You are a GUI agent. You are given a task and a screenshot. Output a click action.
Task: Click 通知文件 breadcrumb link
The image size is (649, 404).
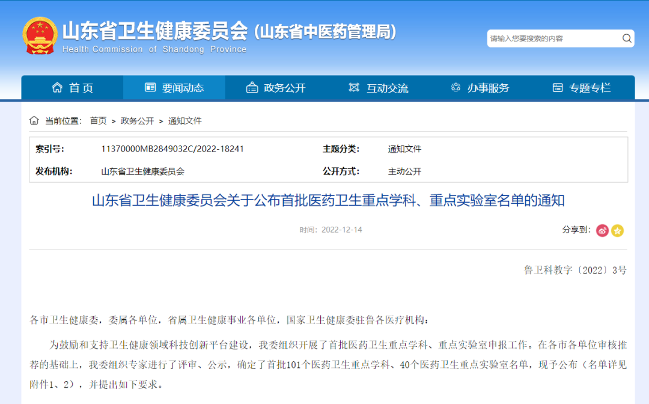coord(184,121)
